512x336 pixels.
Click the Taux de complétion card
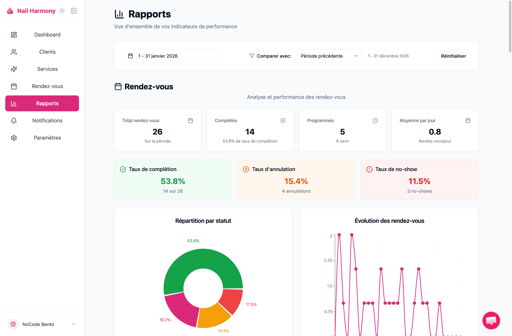(x=173, y=180)
